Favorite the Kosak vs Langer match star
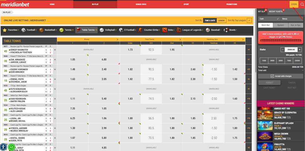305x151 pixels. 55,109
